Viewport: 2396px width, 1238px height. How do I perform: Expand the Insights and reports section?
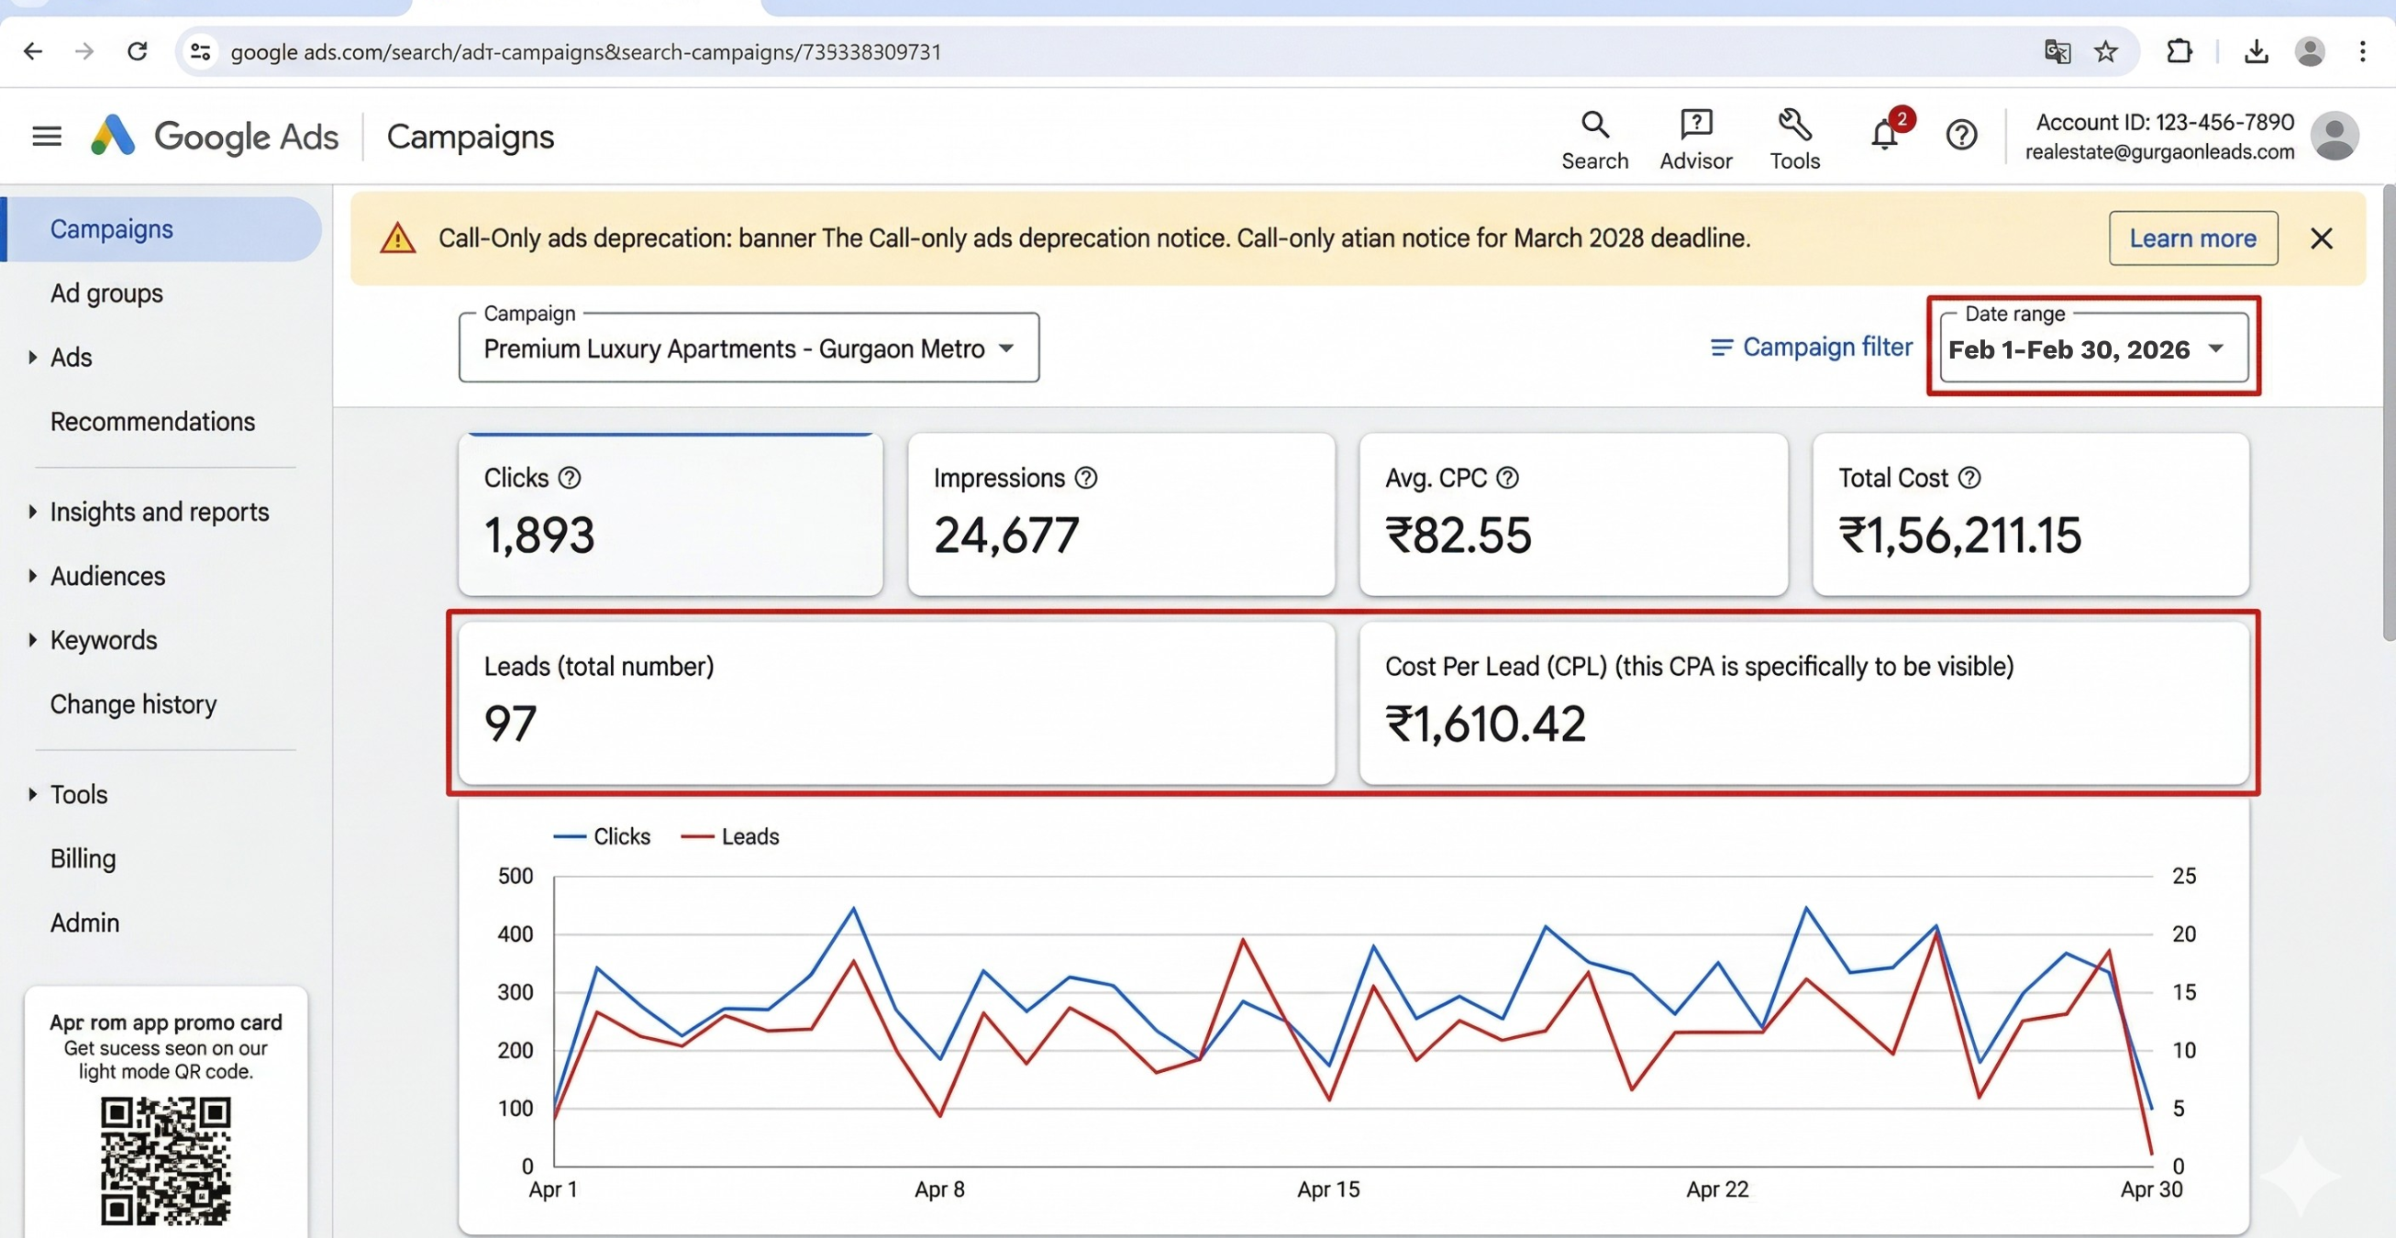(159, 512)
